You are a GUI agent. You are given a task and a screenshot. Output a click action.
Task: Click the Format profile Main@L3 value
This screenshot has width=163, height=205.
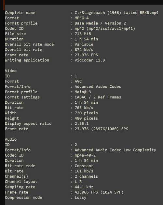83,92
